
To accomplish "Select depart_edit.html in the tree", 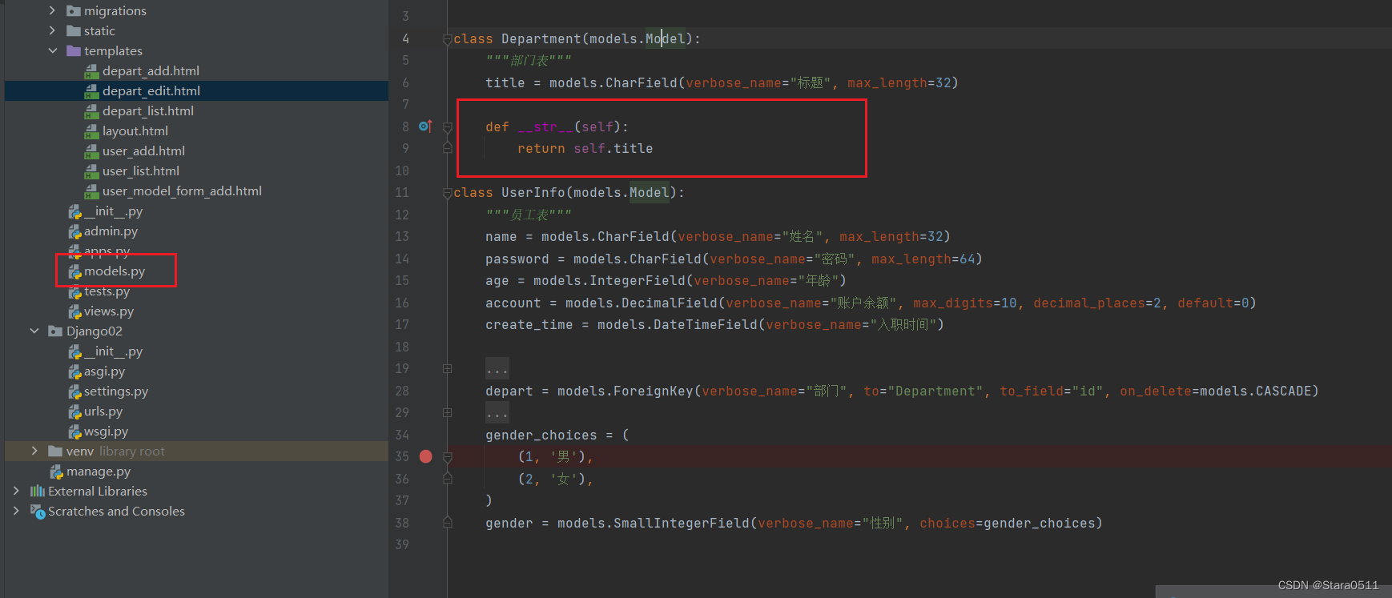I will [151, 90].
